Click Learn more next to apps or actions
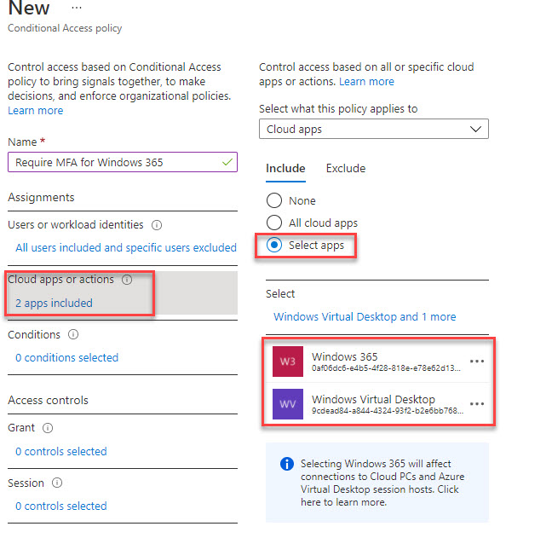Screen dimensions: 552x538 pos(366,81)
